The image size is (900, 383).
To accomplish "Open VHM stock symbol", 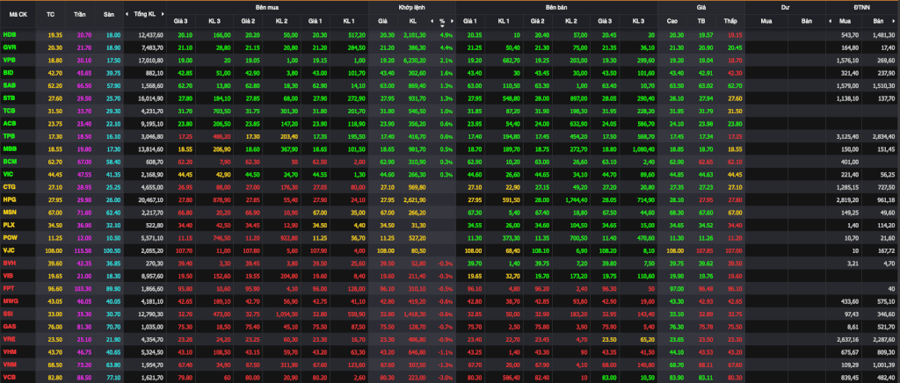I will click(x=9, y=350).
